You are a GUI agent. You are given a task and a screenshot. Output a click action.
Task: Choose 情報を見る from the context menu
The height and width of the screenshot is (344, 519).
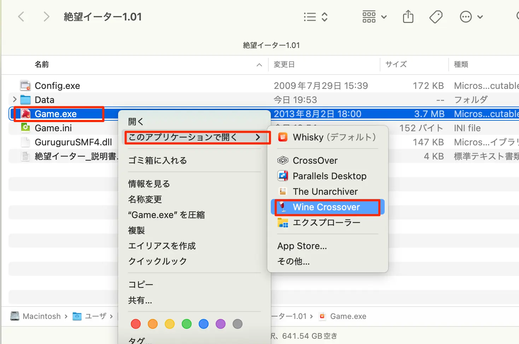(x=149, y=184)
